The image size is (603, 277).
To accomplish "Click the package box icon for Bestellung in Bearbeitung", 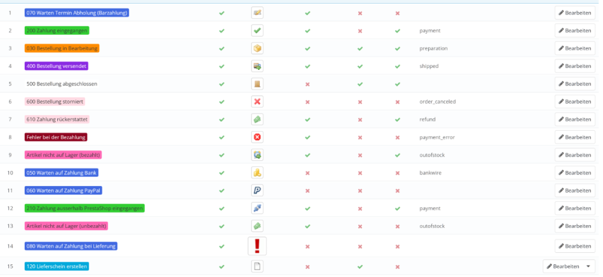I will coord(257,48).
